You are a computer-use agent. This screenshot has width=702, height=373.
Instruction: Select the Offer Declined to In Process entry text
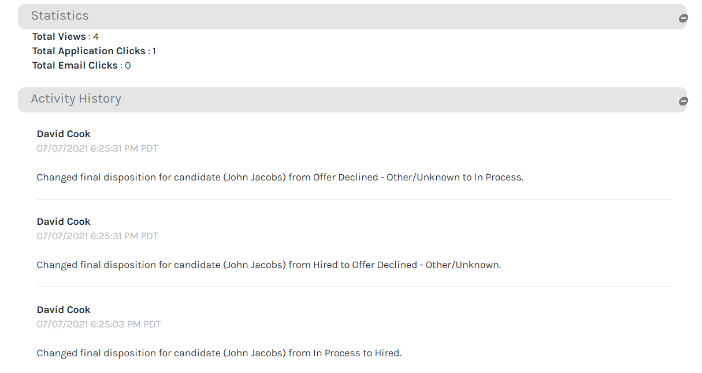coord(280,178)
